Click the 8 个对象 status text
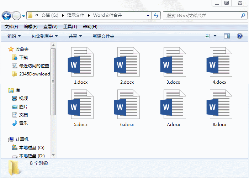Viewport: 249px width, 178px height. pyautogui.click(x=39, y=163)
